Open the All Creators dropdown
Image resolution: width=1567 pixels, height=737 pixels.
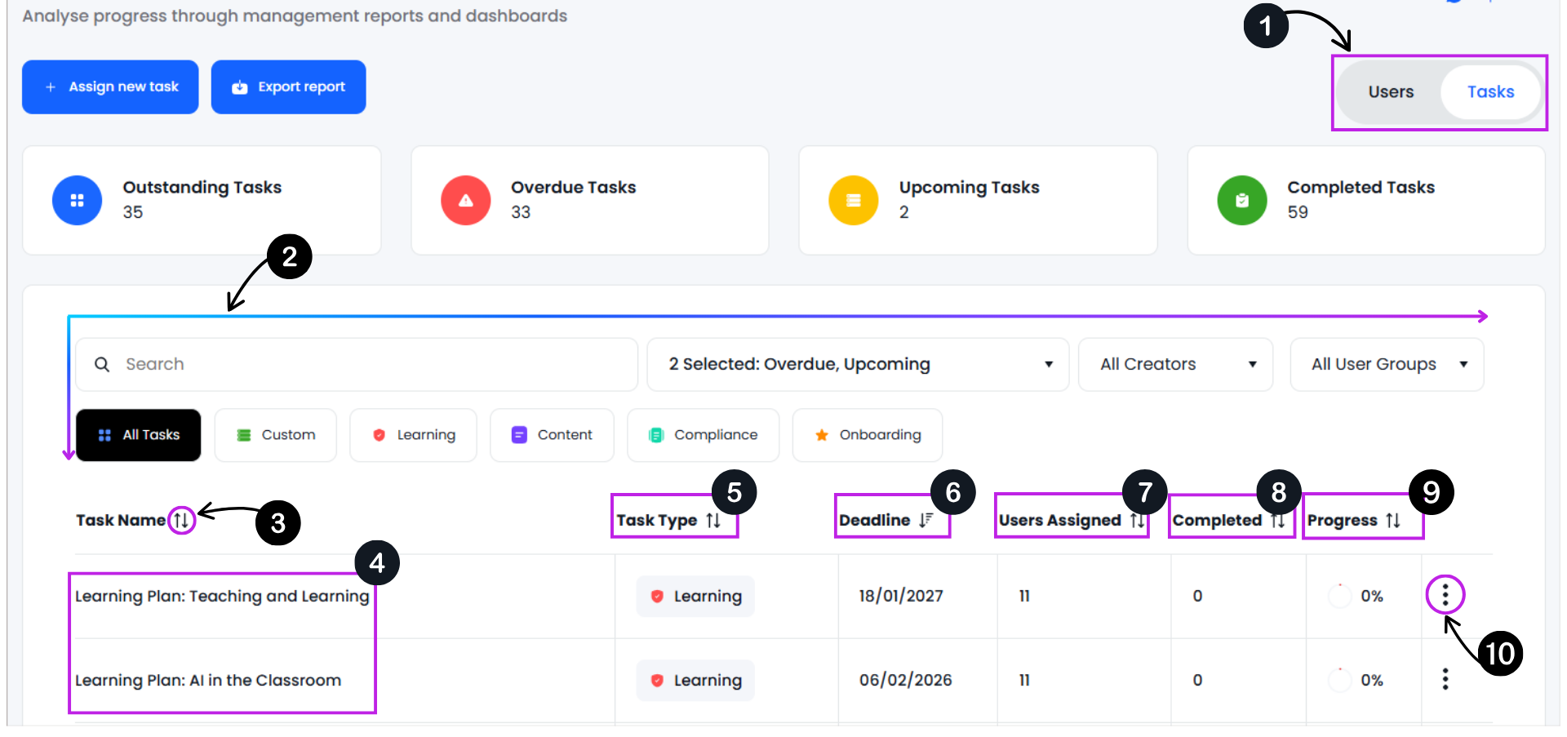pos(1175,364)
